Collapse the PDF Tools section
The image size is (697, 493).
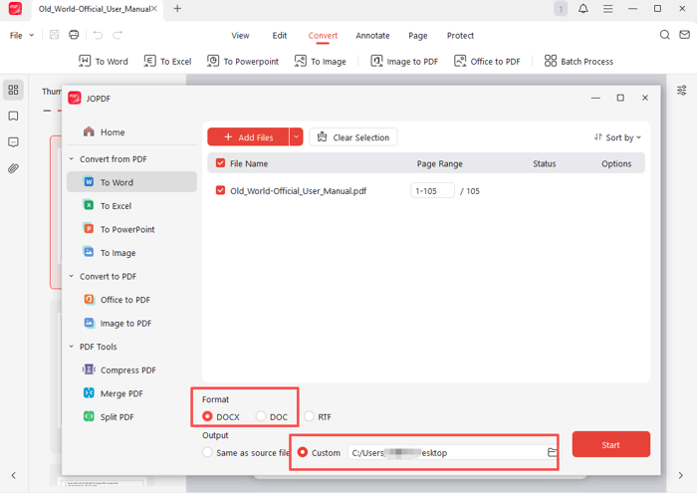(71, 347)
